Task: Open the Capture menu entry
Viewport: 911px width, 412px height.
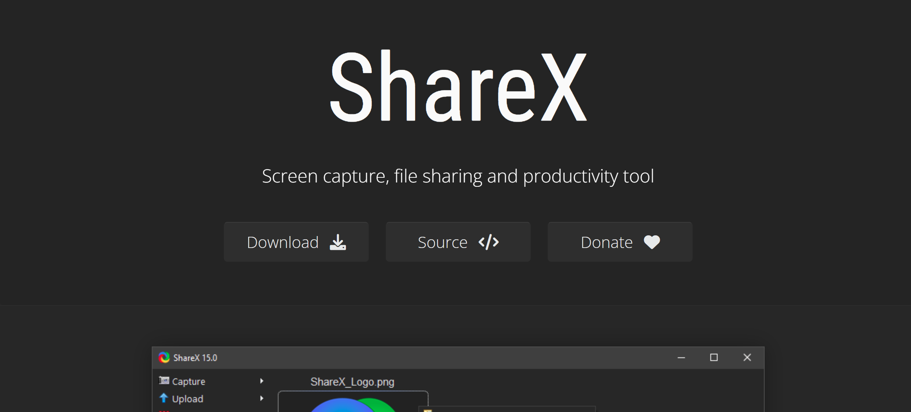Action: tap(188, 381)
